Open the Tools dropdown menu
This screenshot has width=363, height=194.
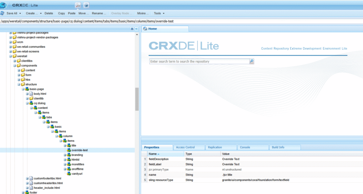(x=159, y=13)
